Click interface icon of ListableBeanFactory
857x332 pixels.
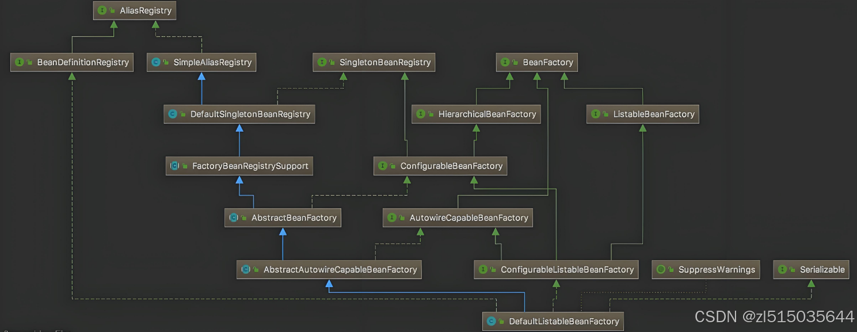(x=596, y=114)
